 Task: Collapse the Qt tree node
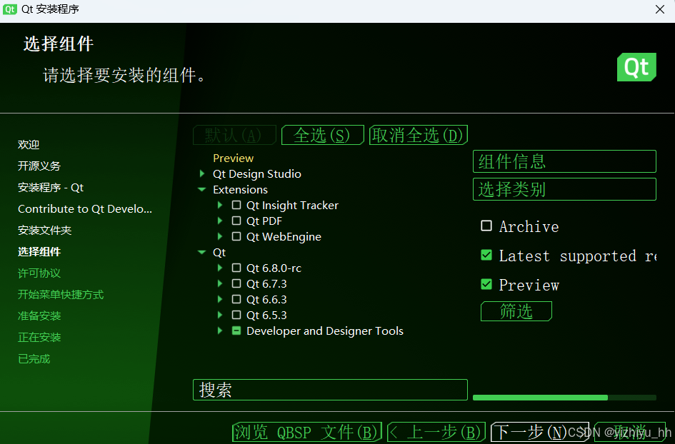(201, 253)
